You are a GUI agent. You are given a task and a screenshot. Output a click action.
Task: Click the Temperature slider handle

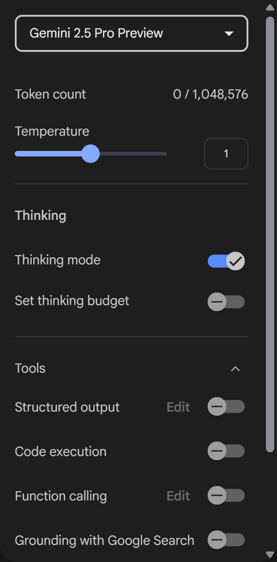point(90,154)
